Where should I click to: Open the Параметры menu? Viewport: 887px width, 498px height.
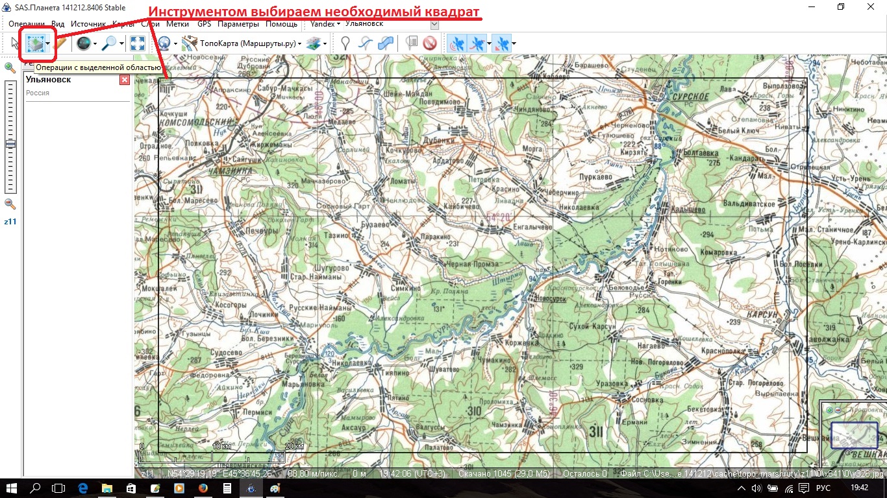pos(238,24)
